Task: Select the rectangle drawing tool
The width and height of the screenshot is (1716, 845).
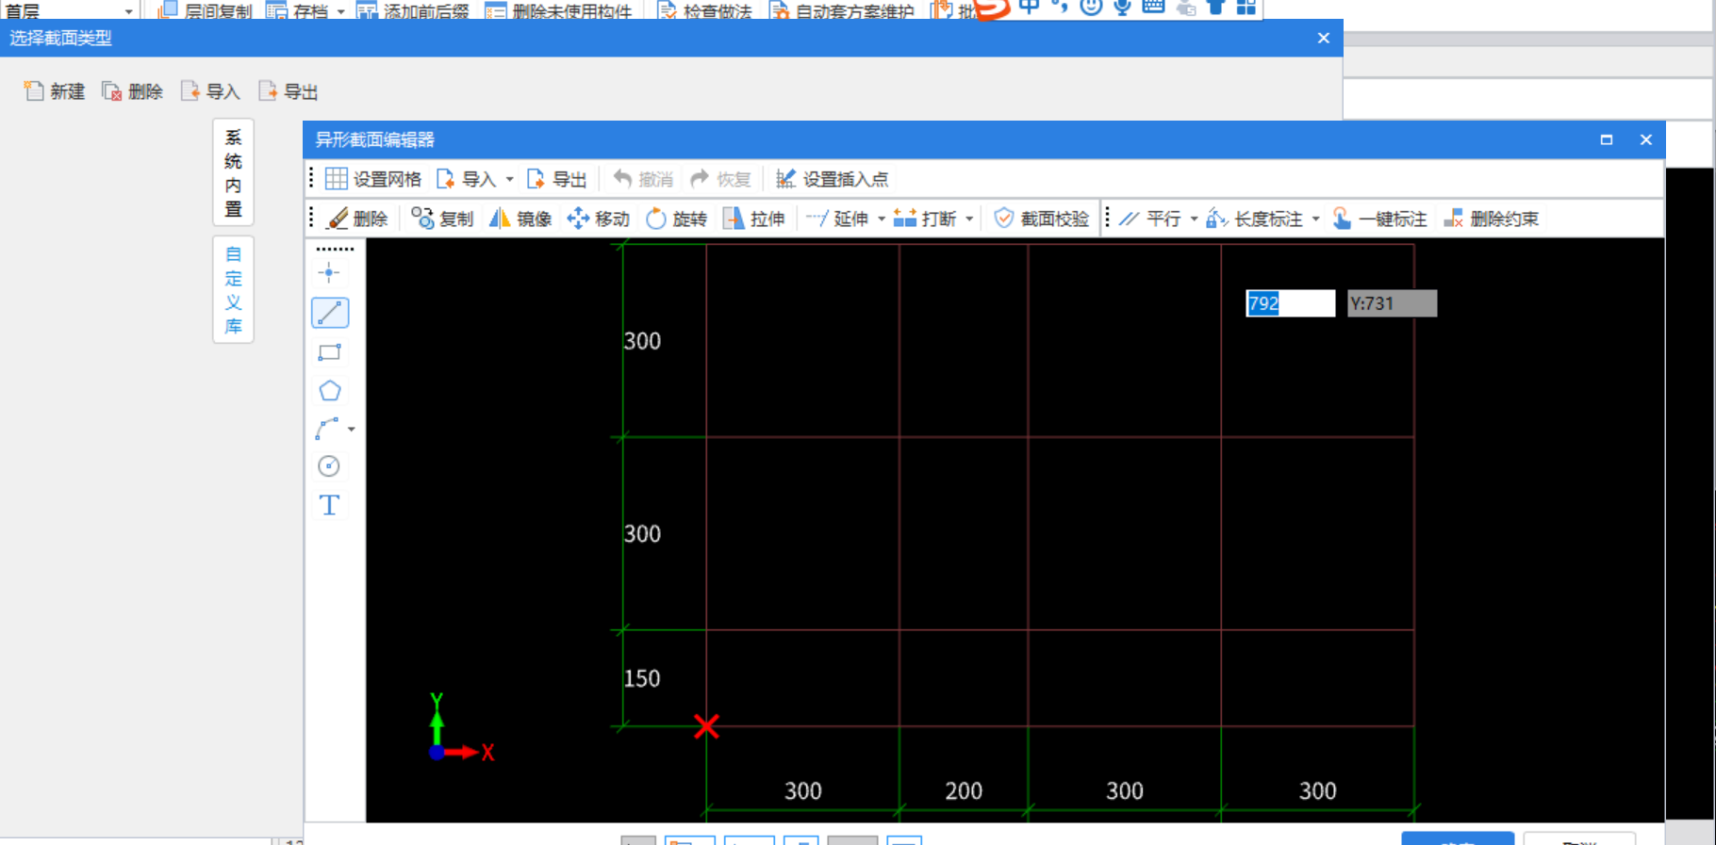Action: (329, 352)
